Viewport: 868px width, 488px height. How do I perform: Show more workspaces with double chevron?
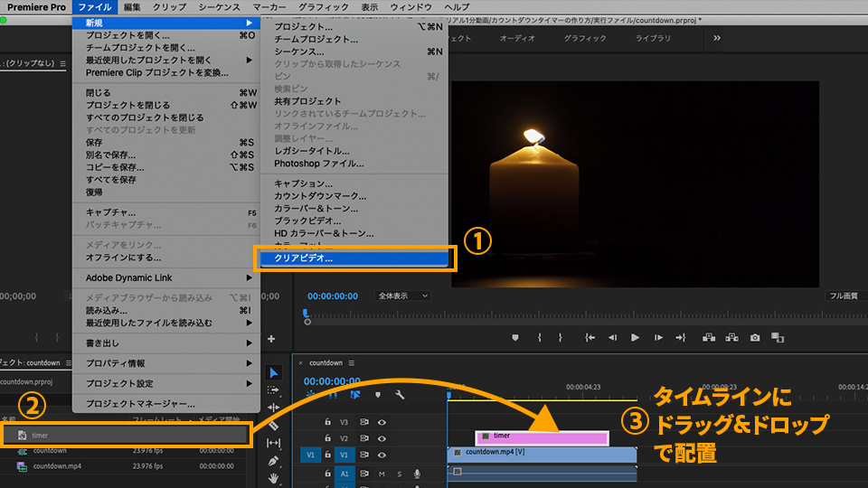(717, 38)
